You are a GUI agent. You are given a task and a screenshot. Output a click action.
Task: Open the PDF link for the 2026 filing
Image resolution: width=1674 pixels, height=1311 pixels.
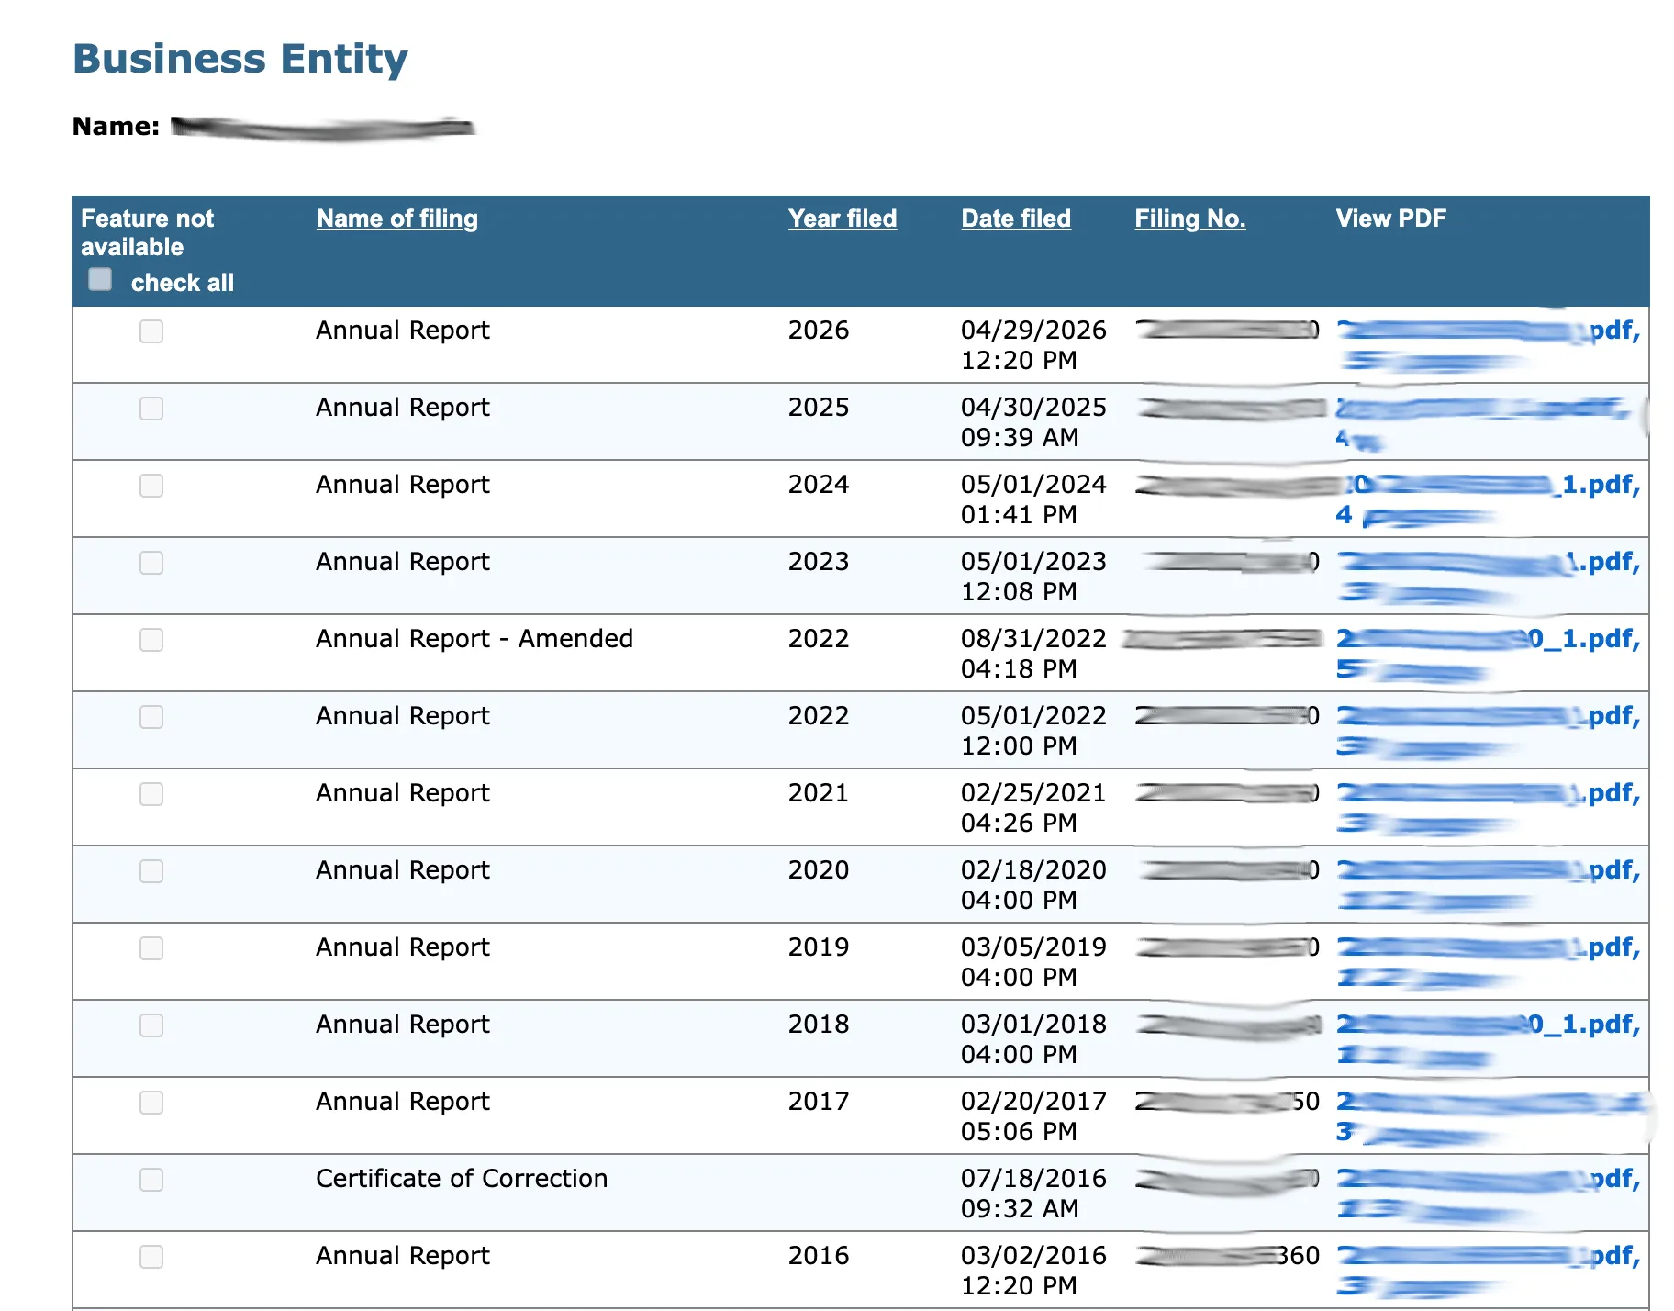(x=1488, y=344)
